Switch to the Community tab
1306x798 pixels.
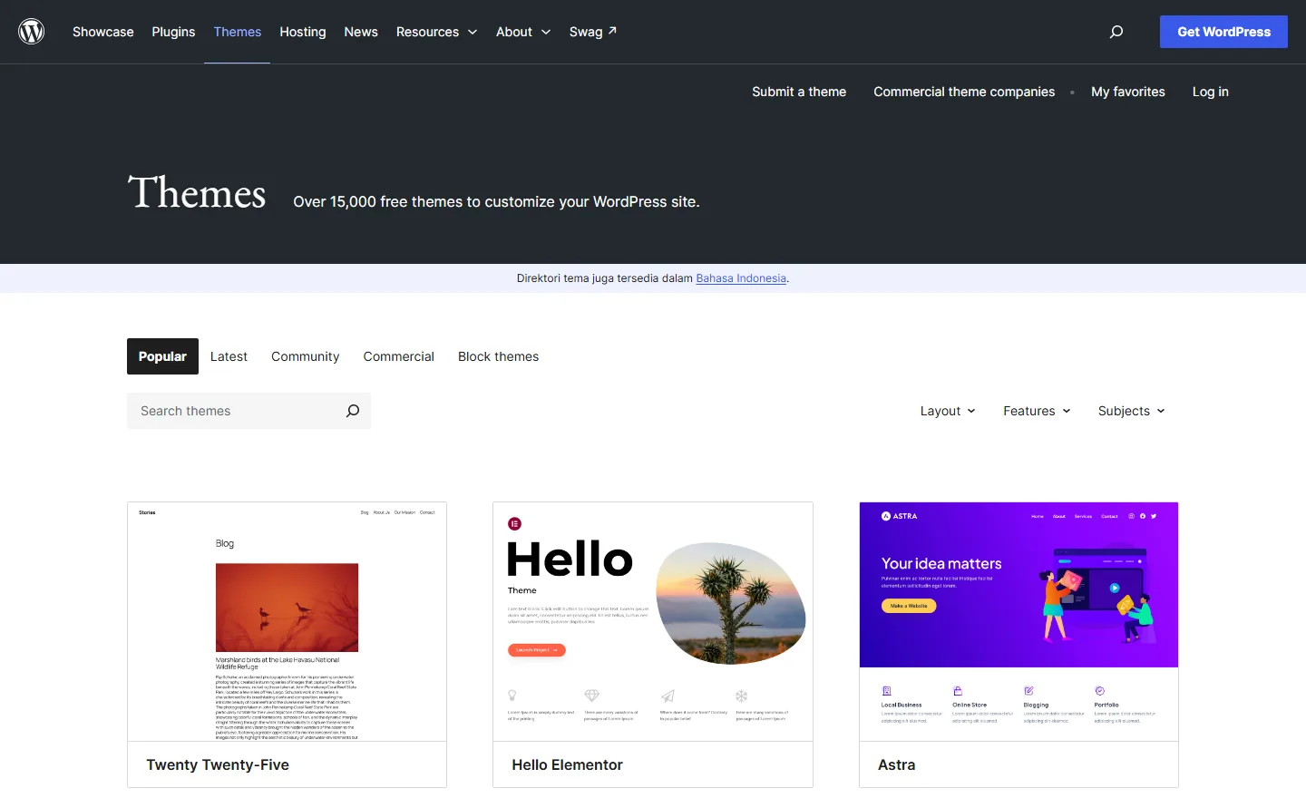click(x=306, y=356)
